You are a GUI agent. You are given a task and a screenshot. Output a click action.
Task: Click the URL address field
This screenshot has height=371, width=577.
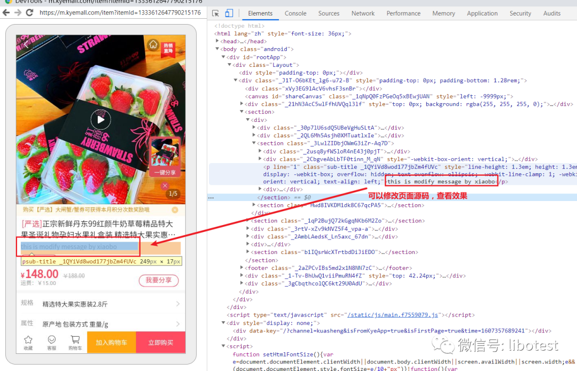click(x=120, y=12)
